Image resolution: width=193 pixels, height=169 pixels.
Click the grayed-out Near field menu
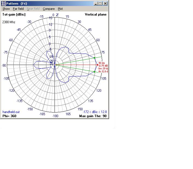[x=33, y=9]
